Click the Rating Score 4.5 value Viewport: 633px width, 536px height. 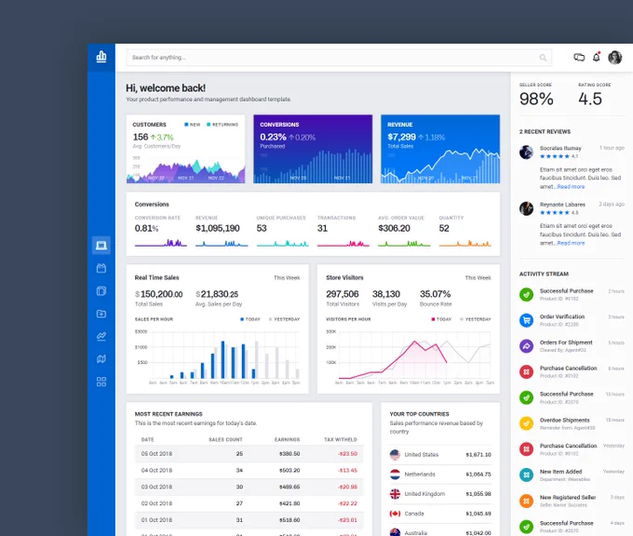590,99
